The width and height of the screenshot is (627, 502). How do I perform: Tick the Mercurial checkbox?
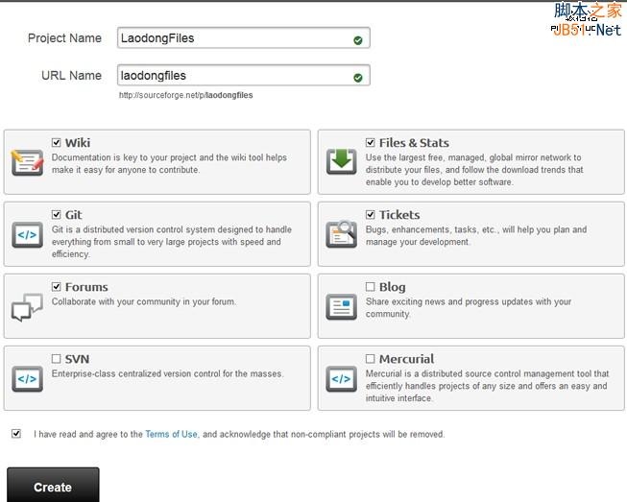(371, 359)
